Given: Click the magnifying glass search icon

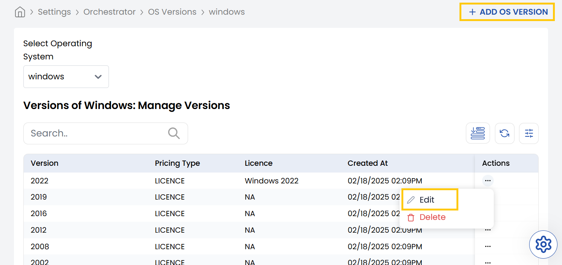Looking at the screenshot, I should click(x=174, y=133).
